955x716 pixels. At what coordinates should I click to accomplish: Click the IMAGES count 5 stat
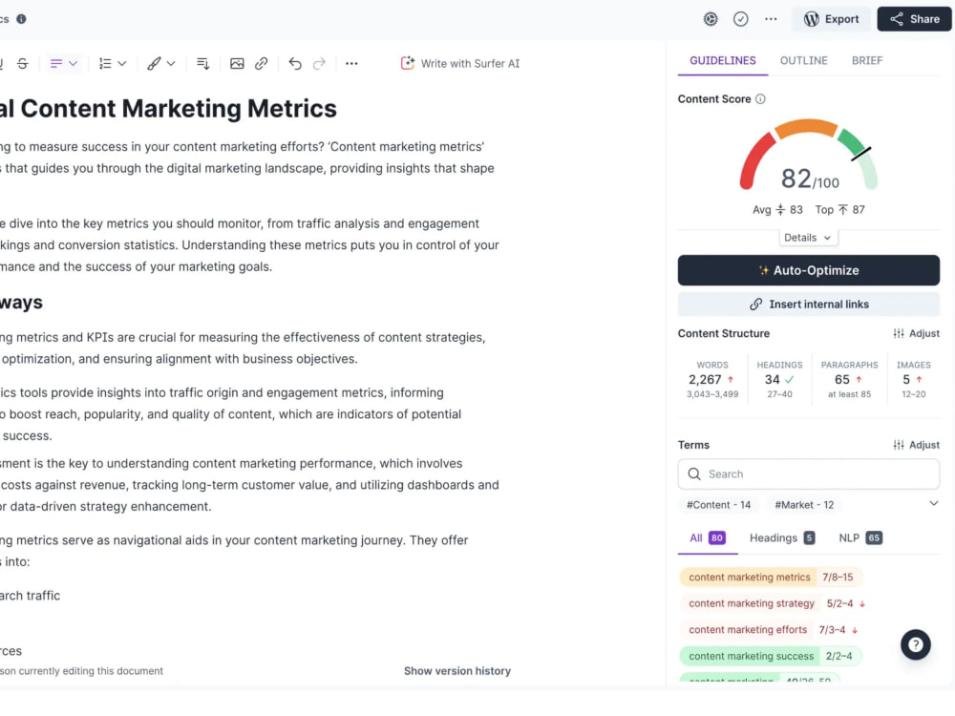(x=913, y=379)
